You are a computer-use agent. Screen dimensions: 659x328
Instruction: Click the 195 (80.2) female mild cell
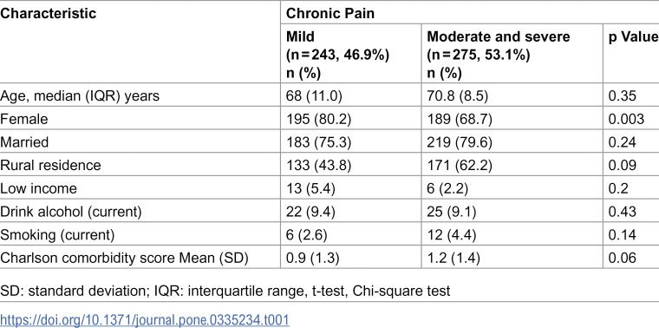click(x=318, y=119)
